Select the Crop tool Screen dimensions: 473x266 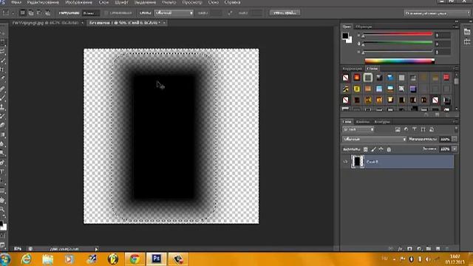[3, 69]
